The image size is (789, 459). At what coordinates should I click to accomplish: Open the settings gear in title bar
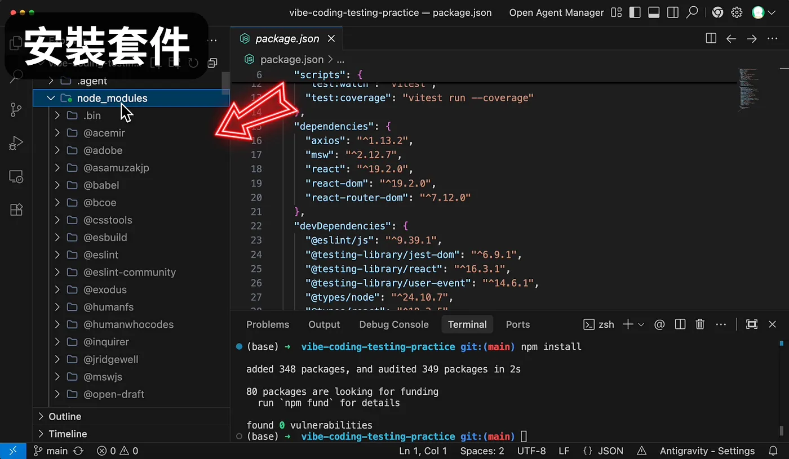click(x=737, y=12)
